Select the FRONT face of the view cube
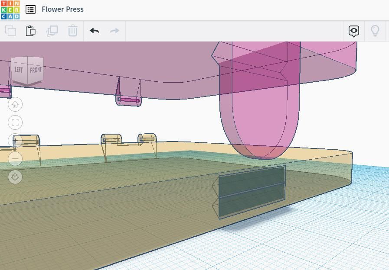Screen dimensions: 389x270 36,70
